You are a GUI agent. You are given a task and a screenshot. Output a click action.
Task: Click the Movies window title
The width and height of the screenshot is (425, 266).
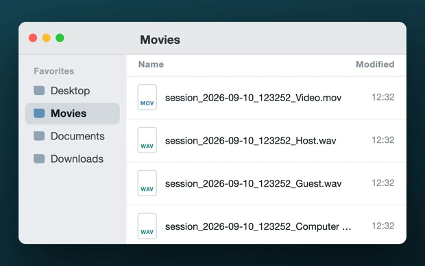point(160,40)
